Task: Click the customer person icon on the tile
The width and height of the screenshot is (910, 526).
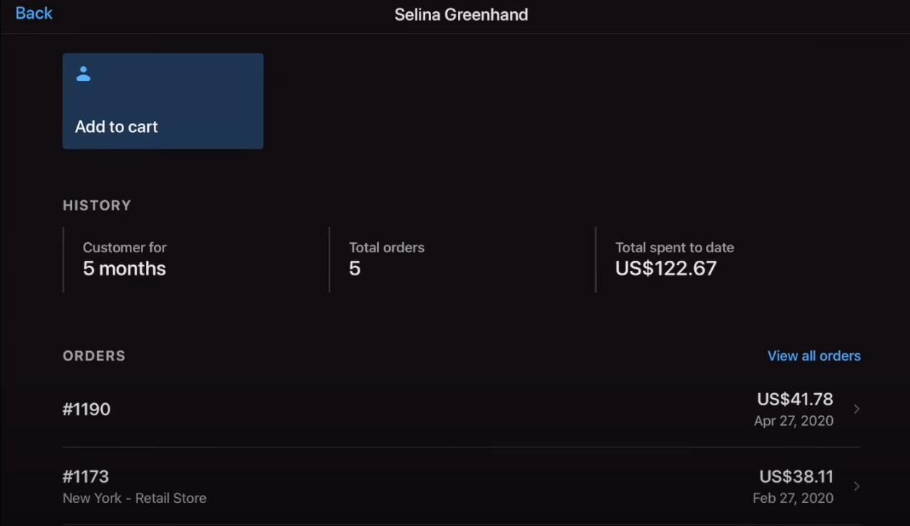Action: (x=84, y=74)
